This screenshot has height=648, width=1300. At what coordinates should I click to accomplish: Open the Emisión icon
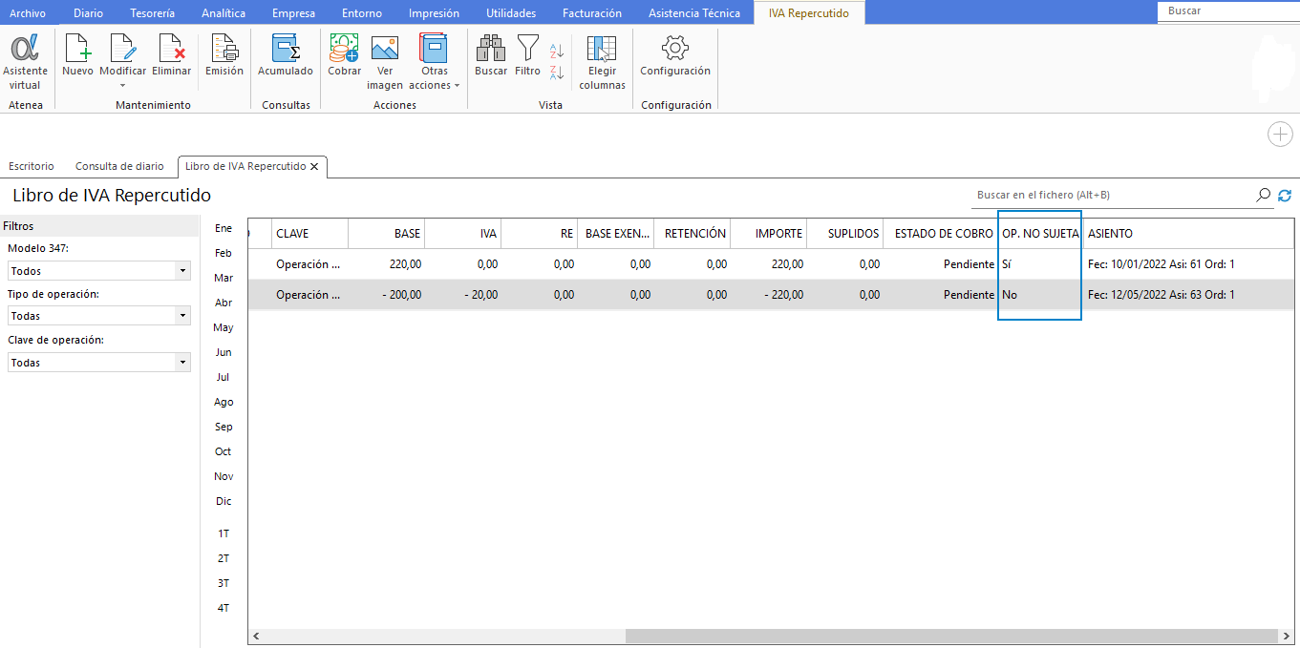tap(224, 48)
